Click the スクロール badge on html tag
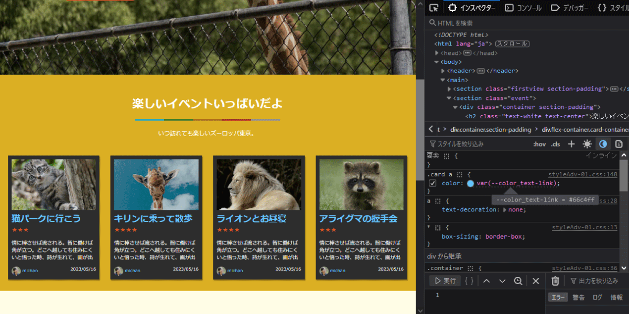The height and width of the screenshot is (314, 629). click(512, 44)
